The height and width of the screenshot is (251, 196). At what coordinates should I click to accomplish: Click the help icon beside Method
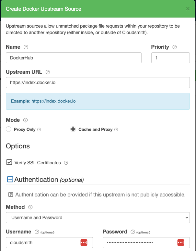click(30, 207)
